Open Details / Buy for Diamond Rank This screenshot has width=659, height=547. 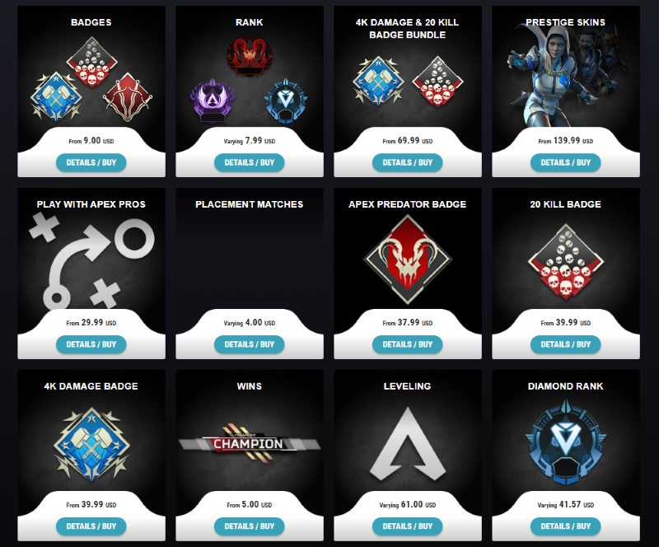[x=565, y=526]
